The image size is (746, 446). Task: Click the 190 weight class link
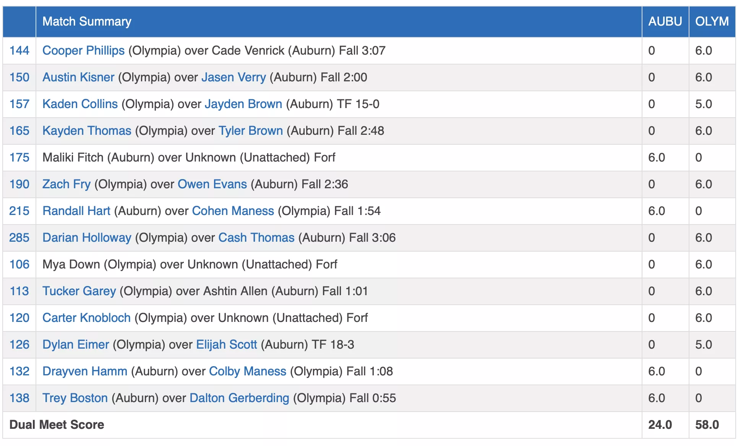tap(19, 184)
